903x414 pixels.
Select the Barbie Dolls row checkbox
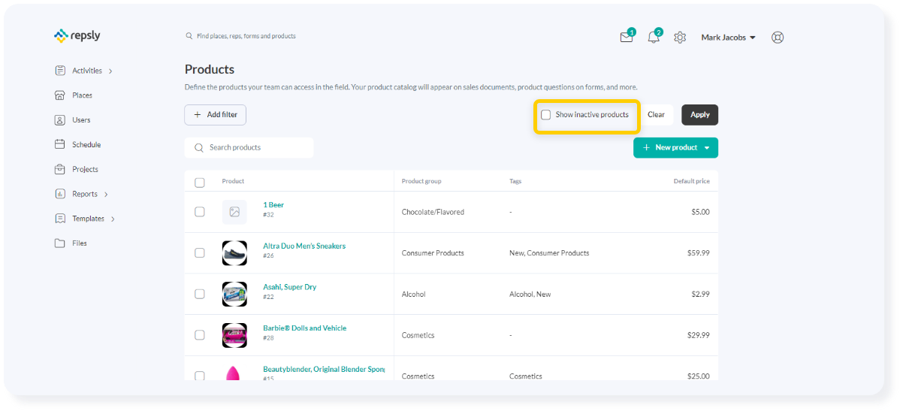[200, 335]
